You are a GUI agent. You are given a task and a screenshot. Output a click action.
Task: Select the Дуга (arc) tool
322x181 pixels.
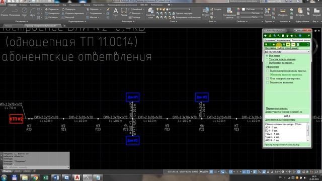[x=32, y=12]
